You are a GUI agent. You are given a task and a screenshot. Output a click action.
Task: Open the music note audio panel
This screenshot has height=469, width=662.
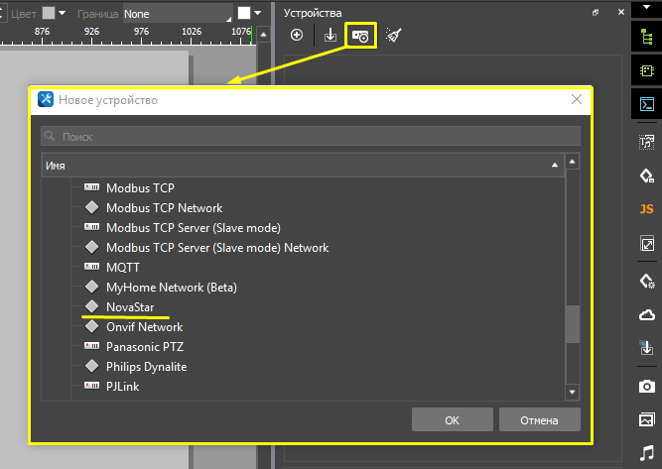(646, 453)
